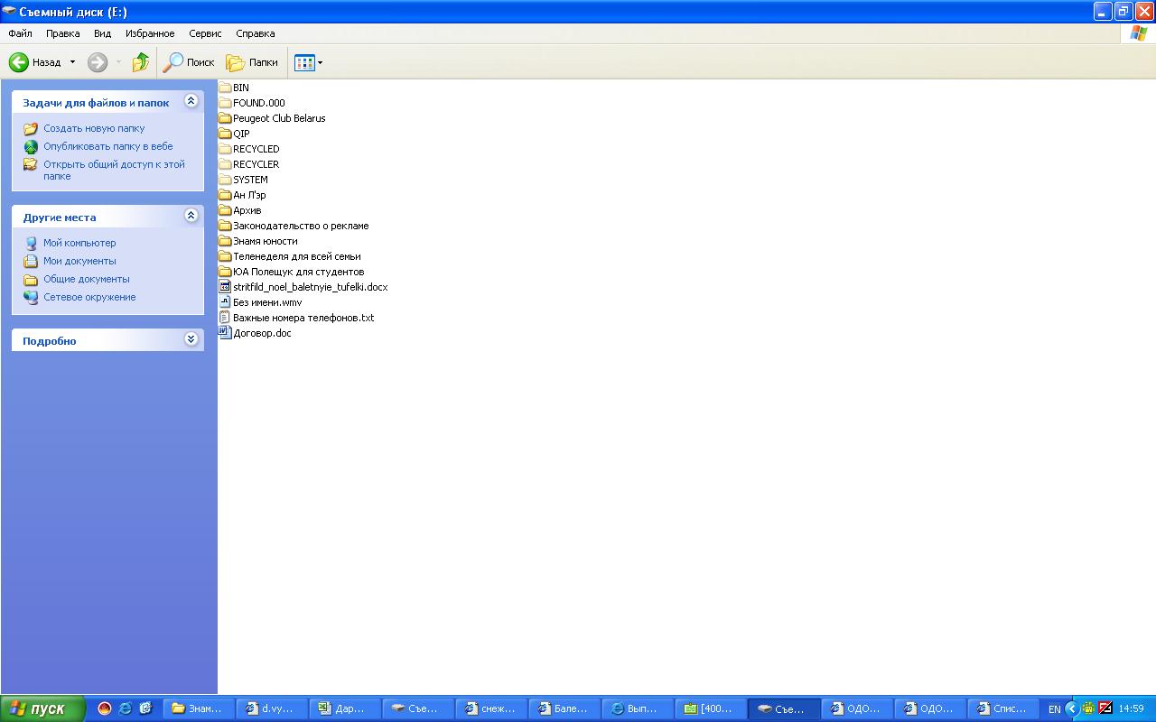This screenshot has width=1156, height=722.
Task: Switch to the 'Дар...' Excel taskbar window
Action: 347,708
